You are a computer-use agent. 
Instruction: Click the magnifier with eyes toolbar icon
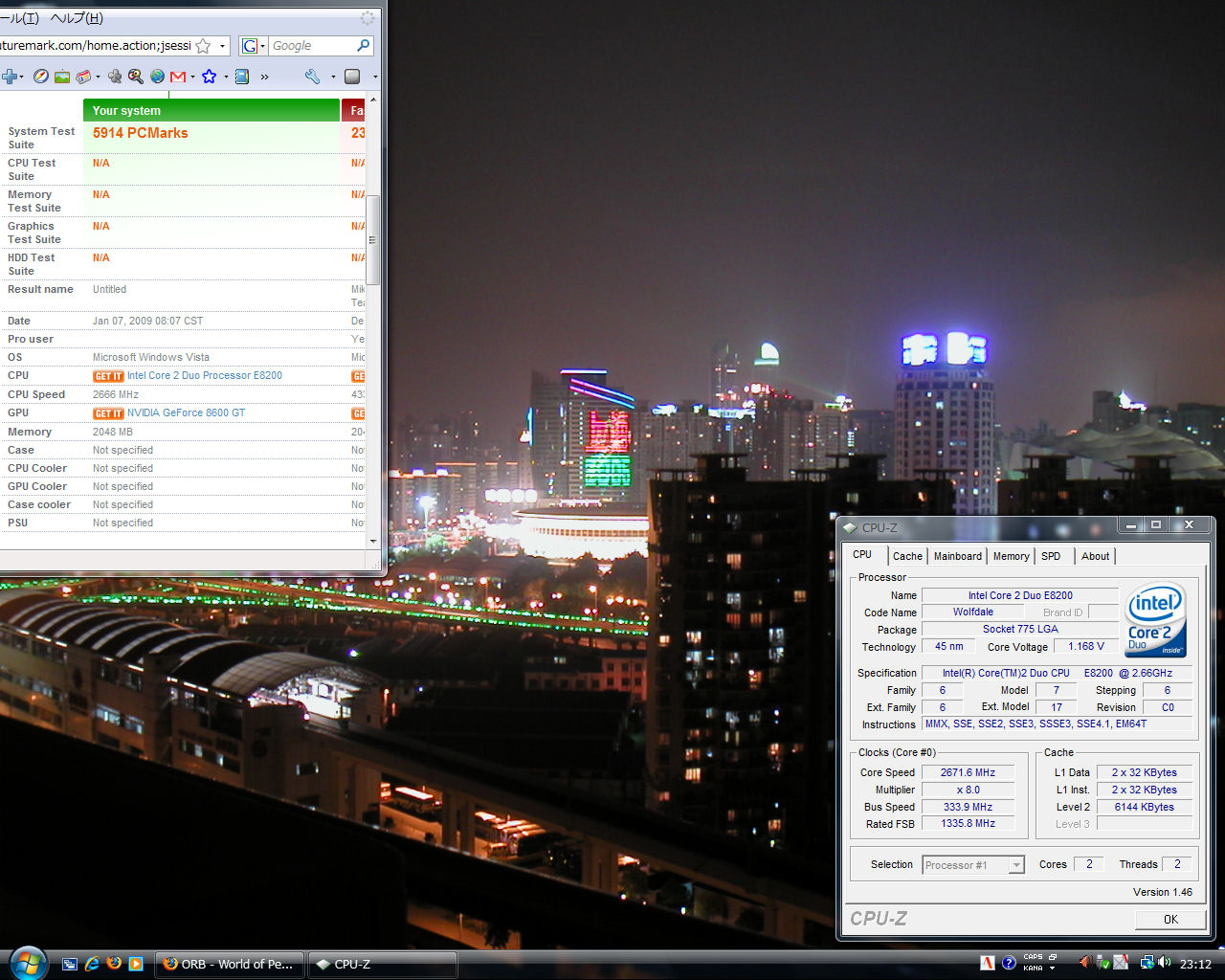136,77
